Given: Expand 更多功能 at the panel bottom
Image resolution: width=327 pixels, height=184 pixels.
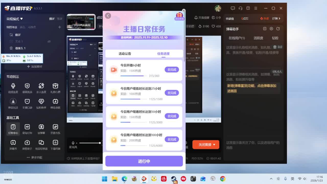Looking at the screenshot, I should pyautogui.click(x=34, y=157).
